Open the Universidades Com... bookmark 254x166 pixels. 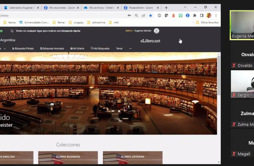click(x=34, y=23)
